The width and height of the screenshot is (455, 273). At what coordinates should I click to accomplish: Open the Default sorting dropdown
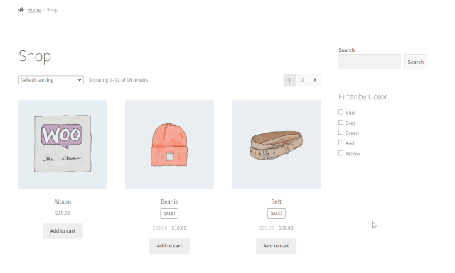(51, 80)
